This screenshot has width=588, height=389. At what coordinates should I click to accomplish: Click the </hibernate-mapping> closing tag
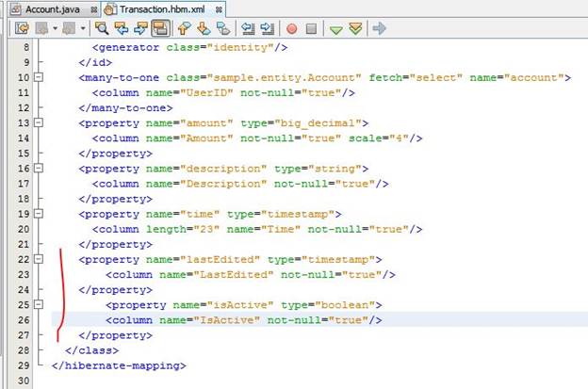click(119, 365)
